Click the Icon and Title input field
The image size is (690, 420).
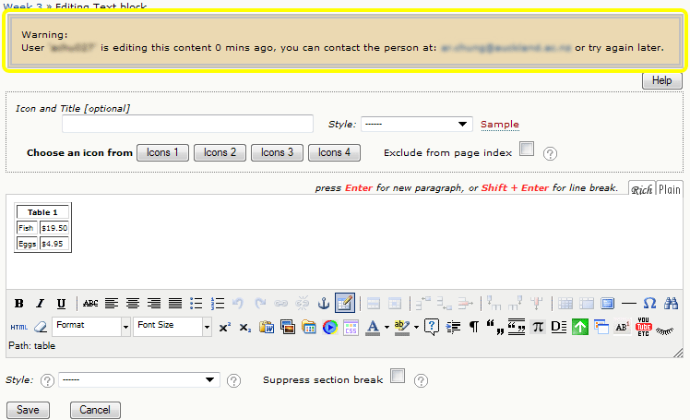pyautogui.click(x=187, y=124)
